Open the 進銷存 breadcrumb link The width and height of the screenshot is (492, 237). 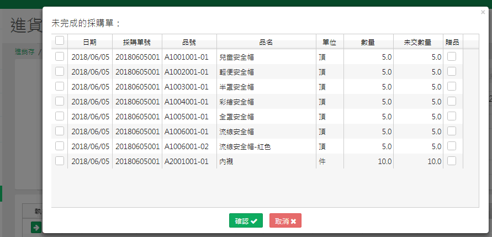(x=25, y=52)
